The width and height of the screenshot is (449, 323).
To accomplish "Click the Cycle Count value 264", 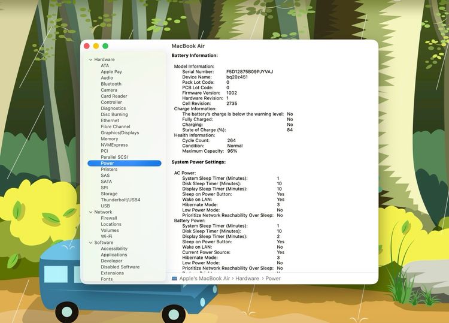I will pyautogui.click(x=231, y=140).
